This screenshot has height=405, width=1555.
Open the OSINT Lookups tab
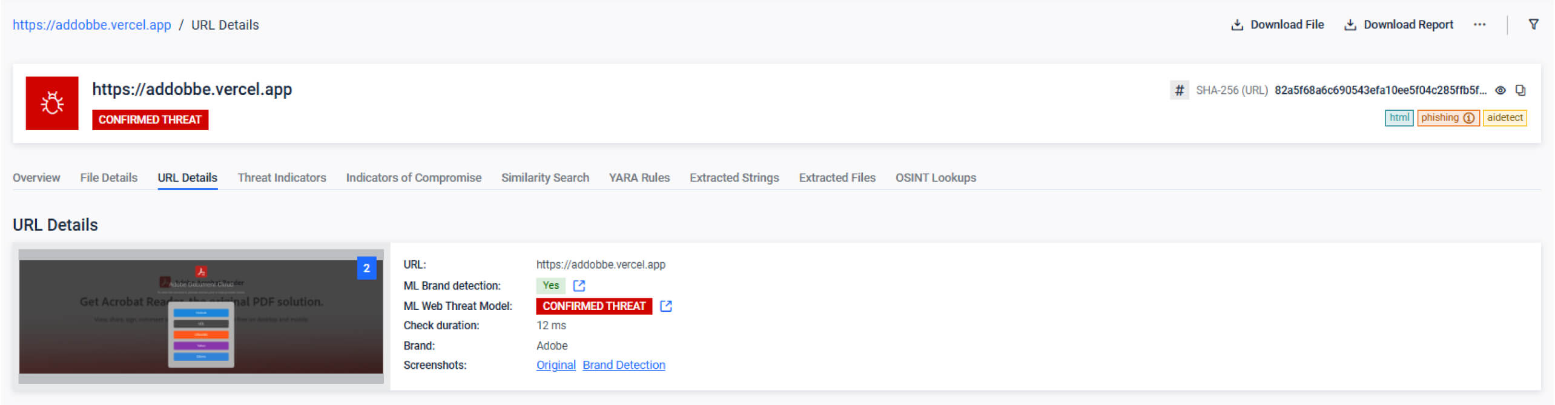tap(936, 177)
